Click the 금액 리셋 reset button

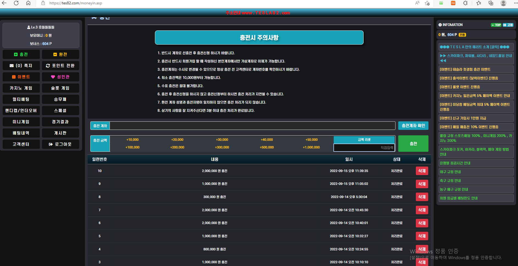click(364, 140)
